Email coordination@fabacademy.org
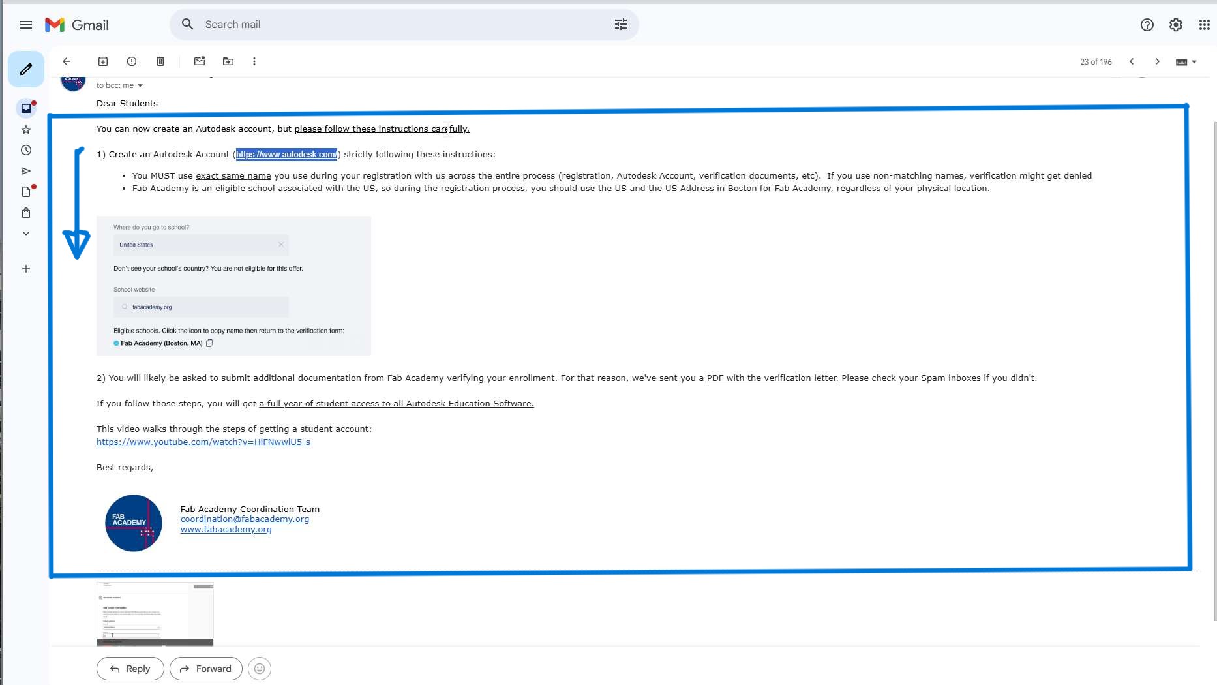 pyautogui.click(x=245, y=519)
